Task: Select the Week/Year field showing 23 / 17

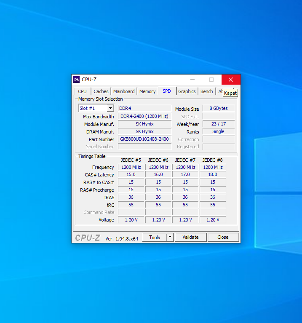Action: (219, 124)
